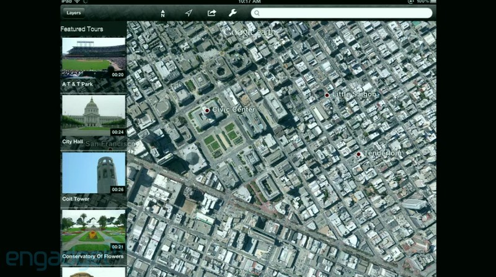Tap the north compass icon
This screenshot has width=496, height=277.
pos(162,13)
